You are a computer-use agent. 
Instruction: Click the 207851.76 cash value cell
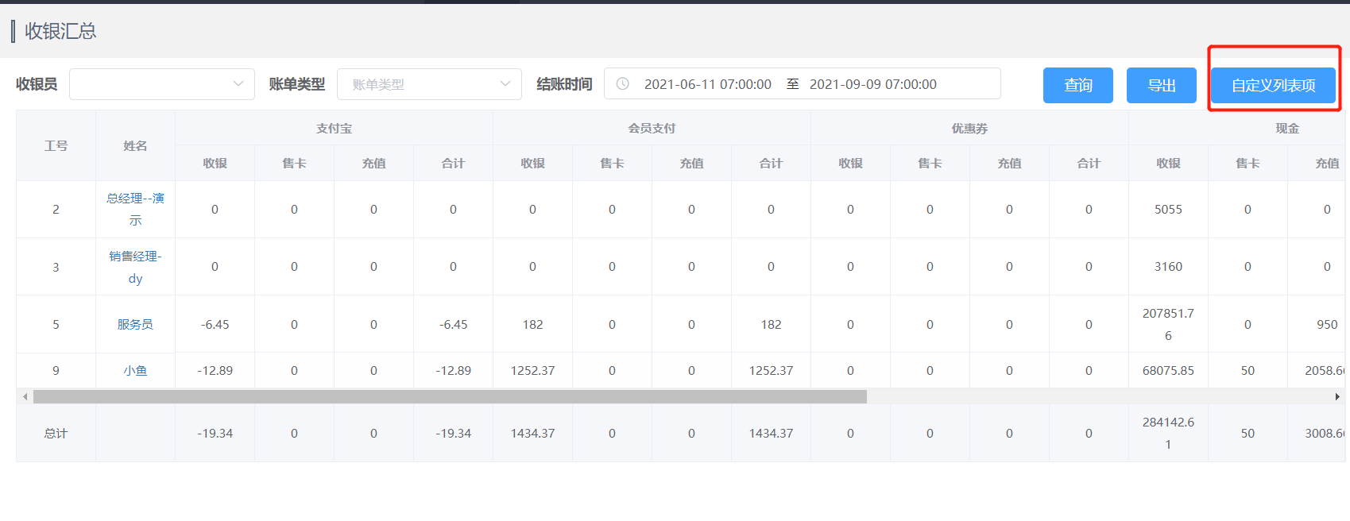(x=1168, y=324)
